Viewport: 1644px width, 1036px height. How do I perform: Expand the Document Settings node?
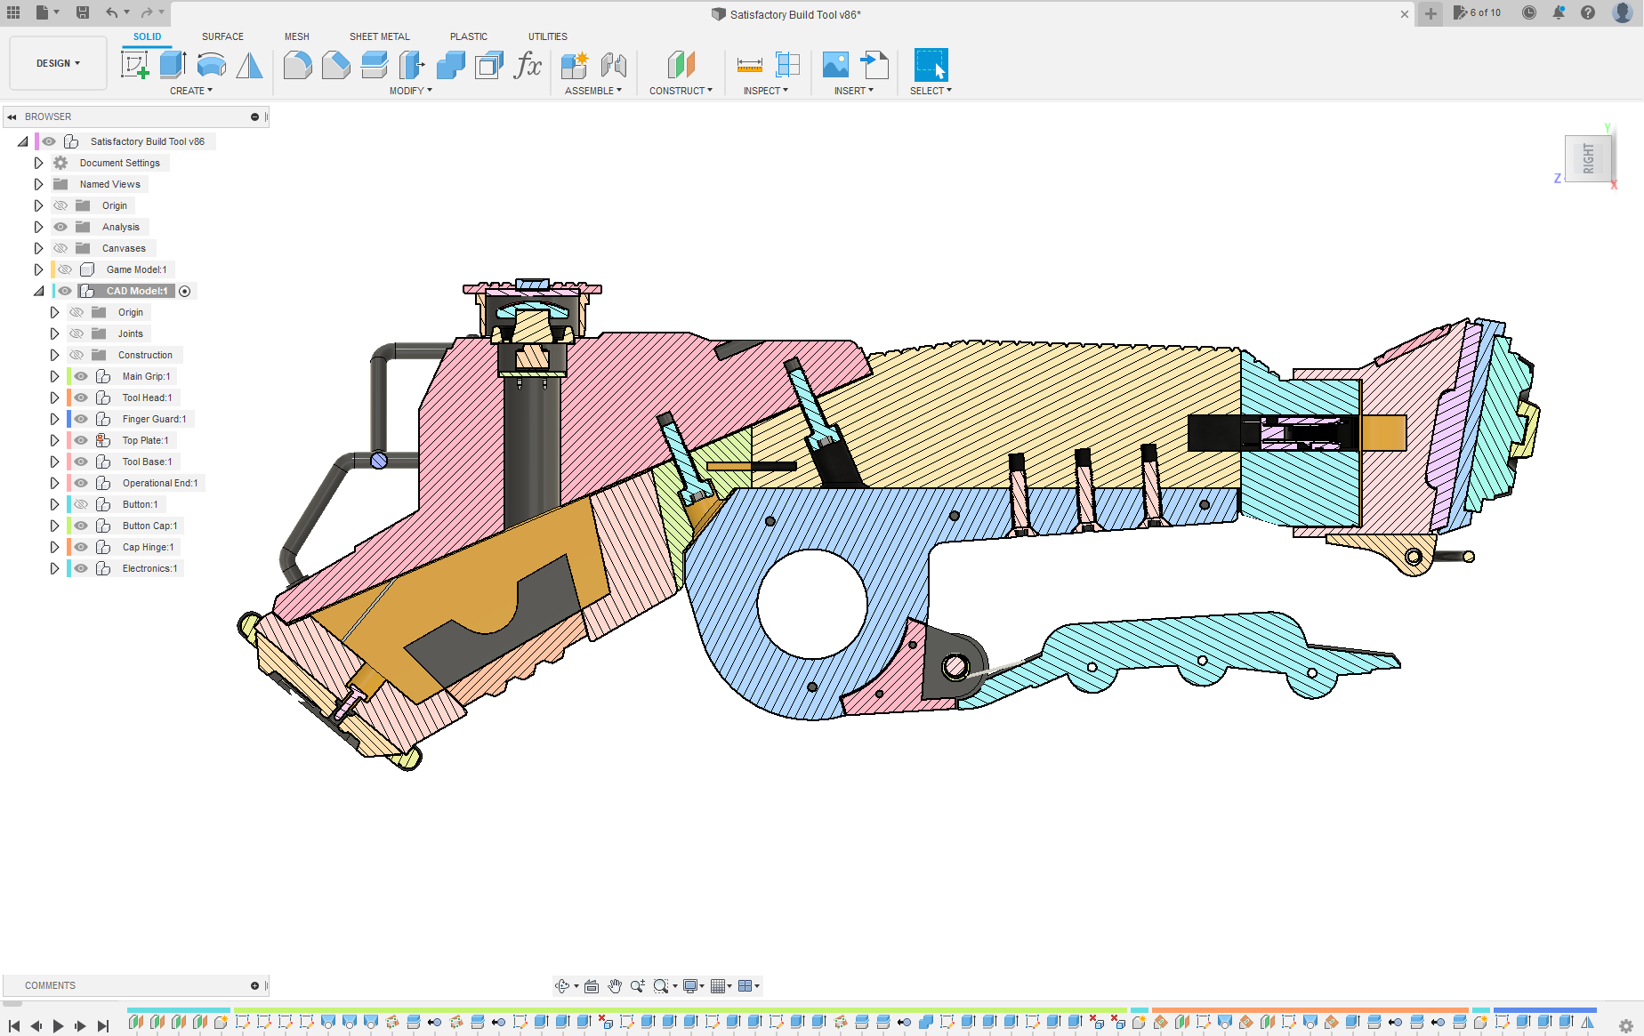click(38, 163)
